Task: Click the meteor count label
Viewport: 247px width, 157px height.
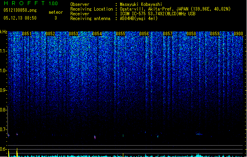Action: click(x=56, y=12)
